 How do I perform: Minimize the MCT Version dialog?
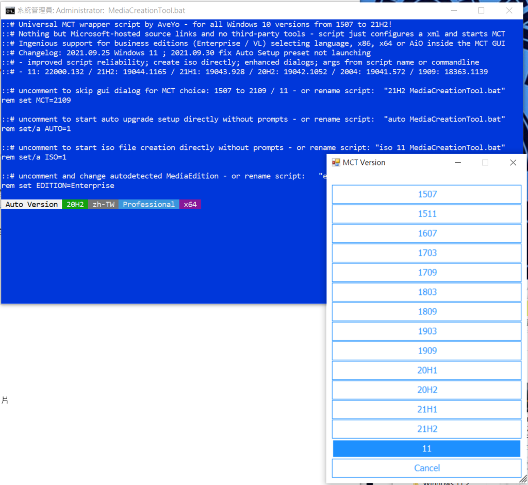click(x=458, y=162)
